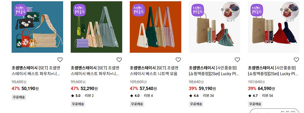Like the 50,190원 bag set with heart
Screen dimensions: 304x113
[x=60, y=60]
